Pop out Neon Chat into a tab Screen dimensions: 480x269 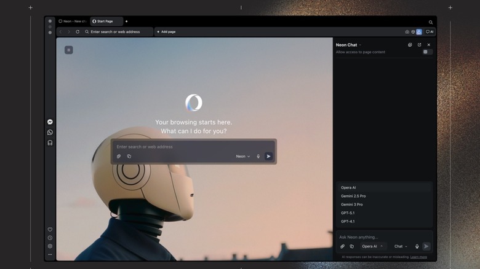click(420, 45)
